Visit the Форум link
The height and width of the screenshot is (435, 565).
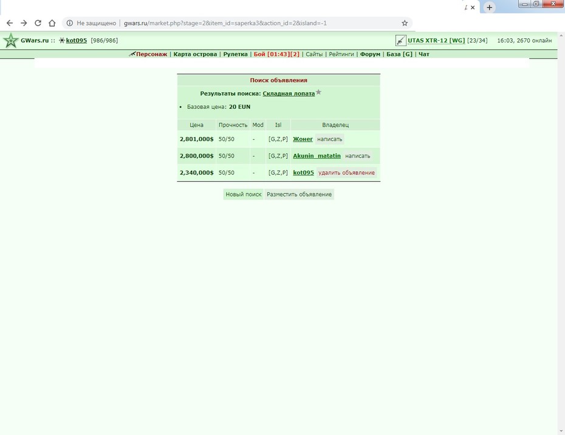370,54
